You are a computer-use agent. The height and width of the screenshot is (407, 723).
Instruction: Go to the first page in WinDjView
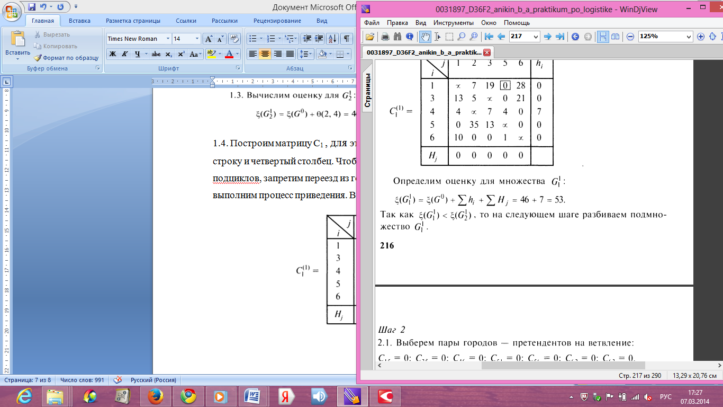click(489, 37)
